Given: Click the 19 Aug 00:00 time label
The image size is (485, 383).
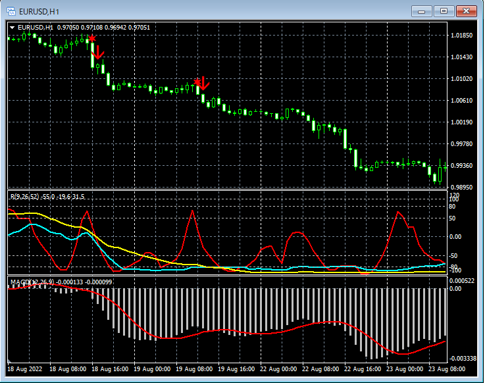Looking at the screenshot, I should coord(153,370).
